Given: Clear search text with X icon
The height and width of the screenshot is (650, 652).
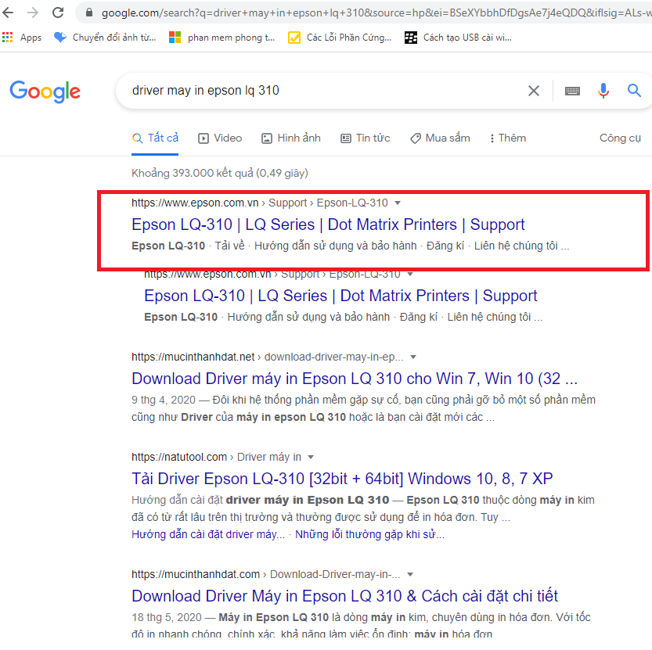Looking at the screenshot, I should pos(534,91).
